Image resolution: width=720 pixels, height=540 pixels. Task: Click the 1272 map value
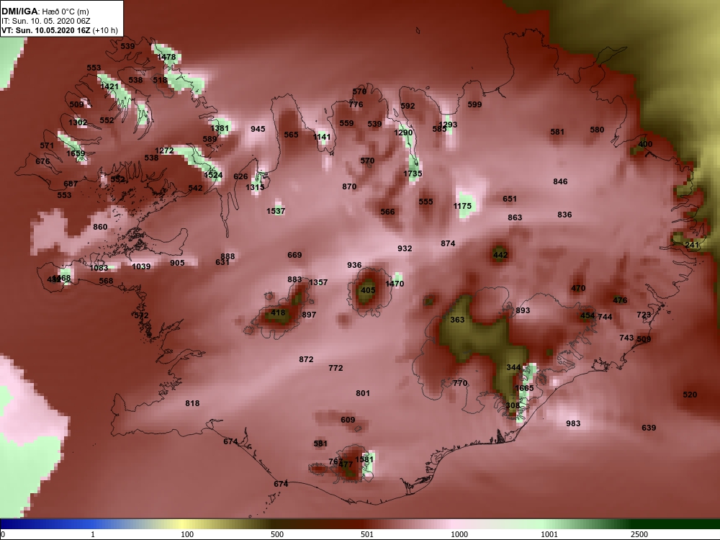coord(164,150)
